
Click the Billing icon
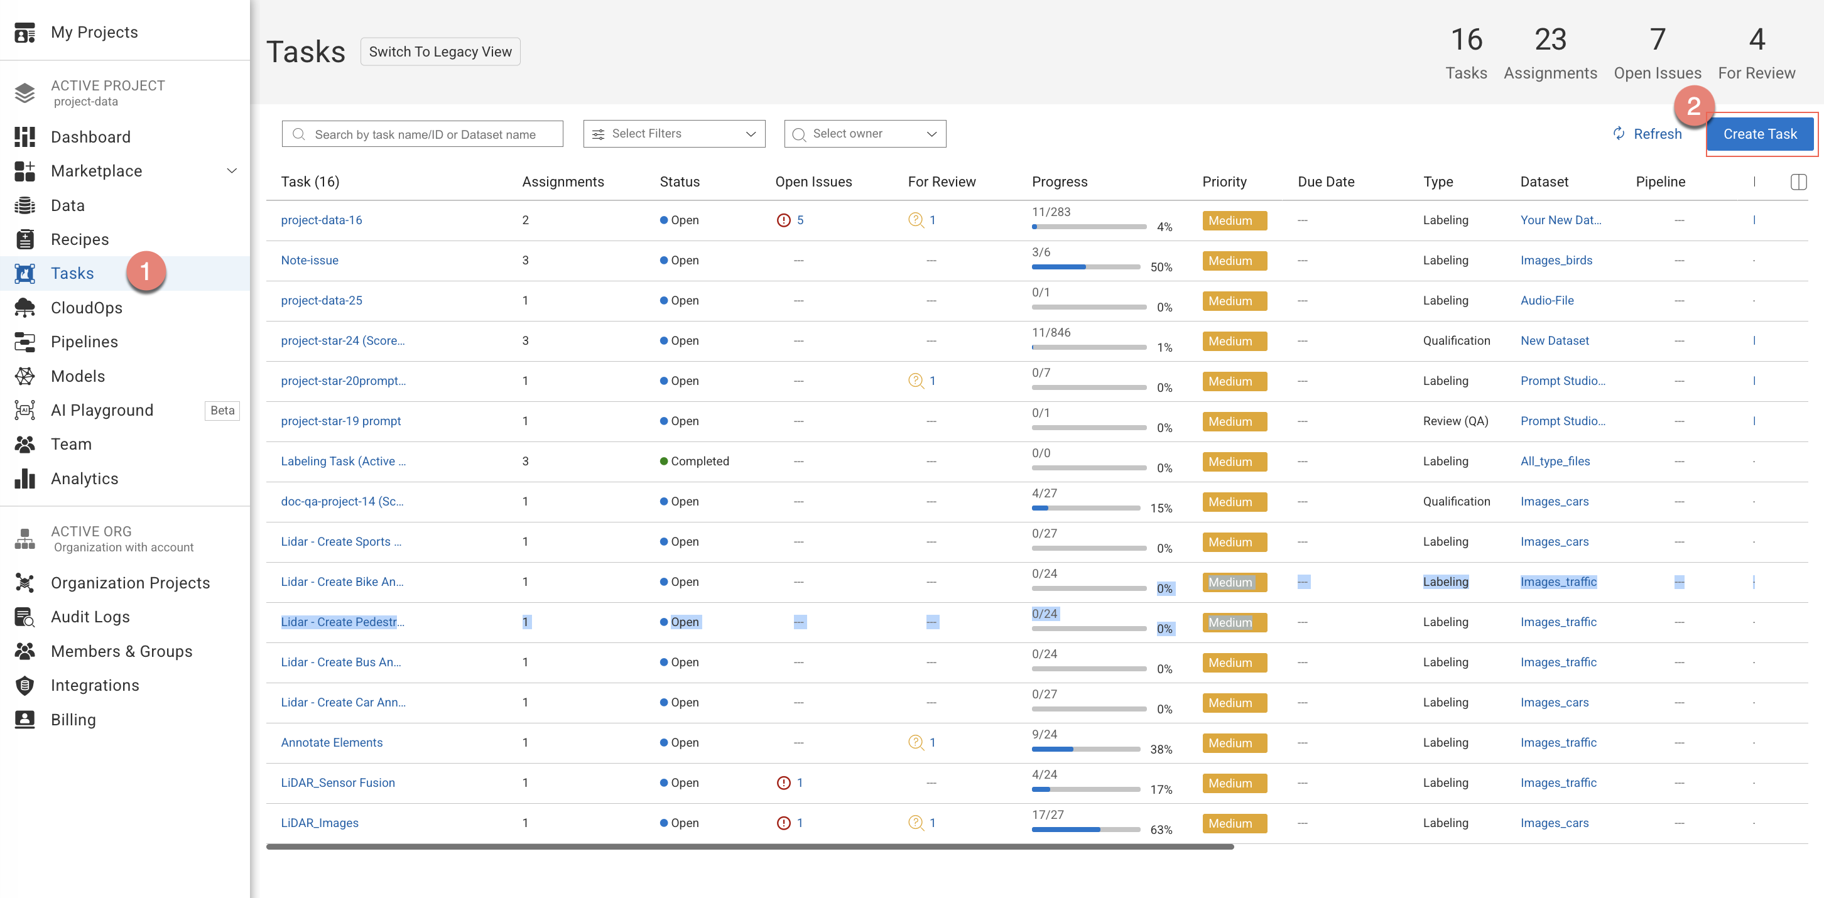(24, 720)
